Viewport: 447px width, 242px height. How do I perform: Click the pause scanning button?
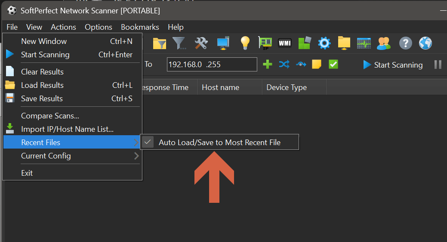click(438, 65)
